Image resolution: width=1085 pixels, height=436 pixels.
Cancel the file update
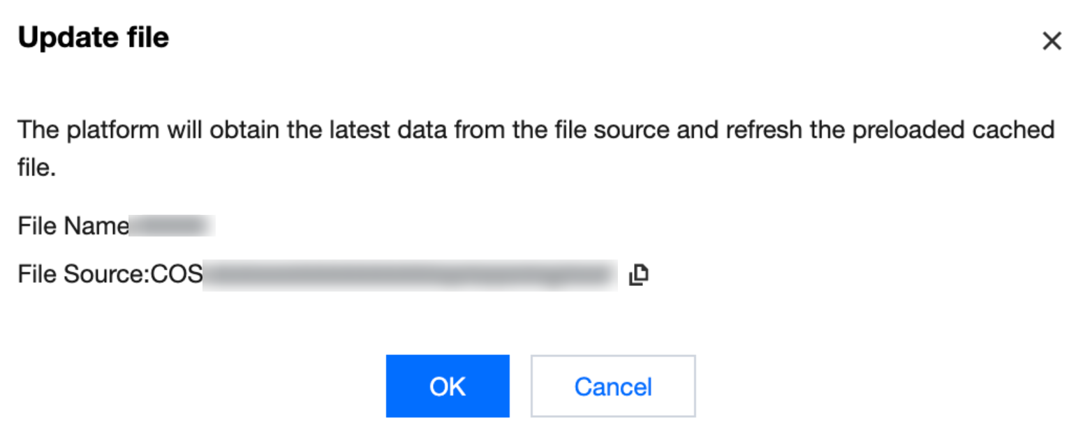coord(612,386)
